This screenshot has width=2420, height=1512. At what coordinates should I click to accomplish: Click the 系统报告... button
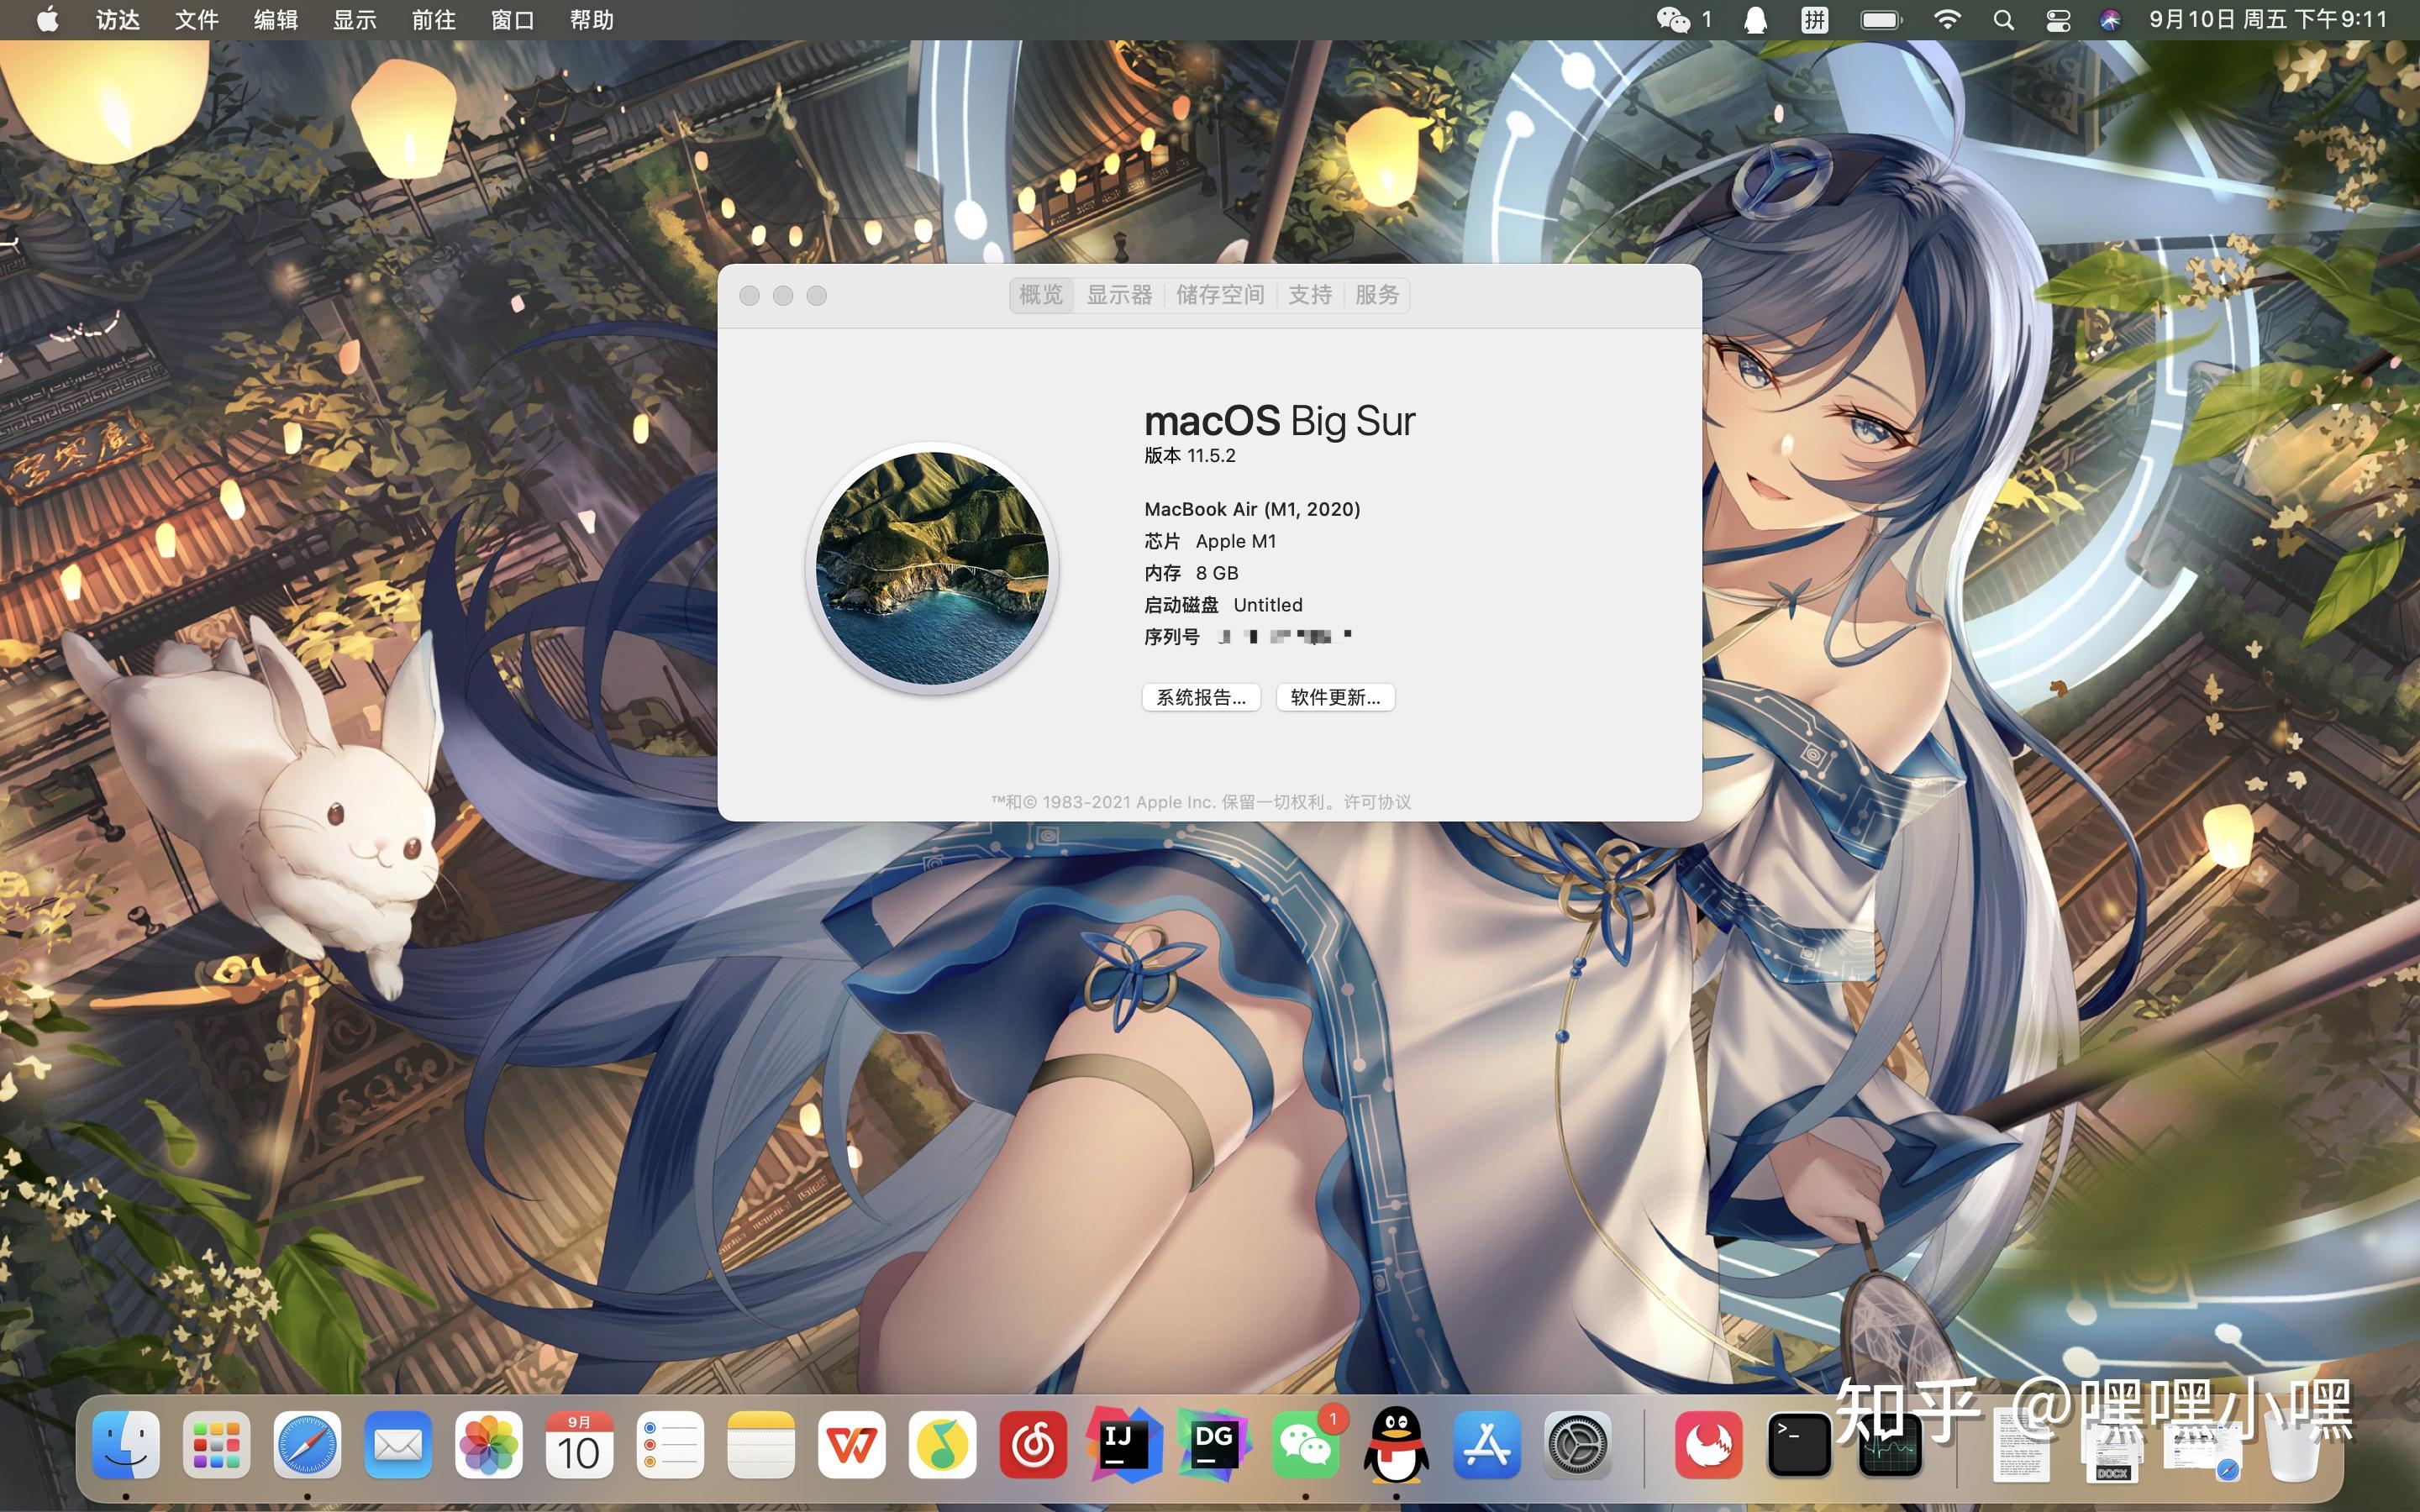[1201, 697]
